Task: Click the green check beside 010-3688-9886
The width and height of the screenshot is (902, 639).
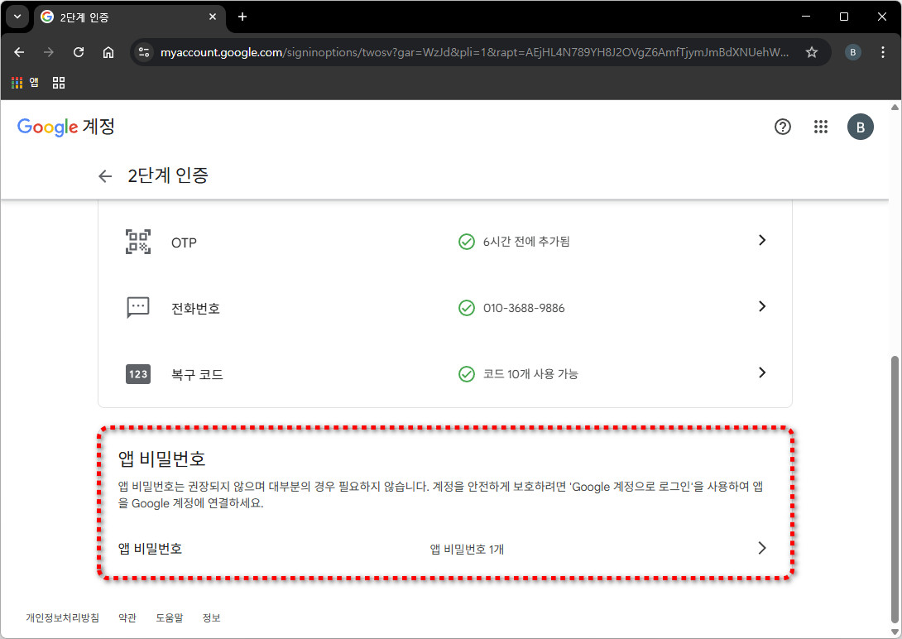Action: coord(467,308)
